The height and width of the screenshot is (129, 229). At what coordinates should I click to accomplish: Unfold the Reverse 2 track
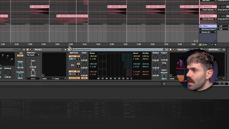pos(201,16)
